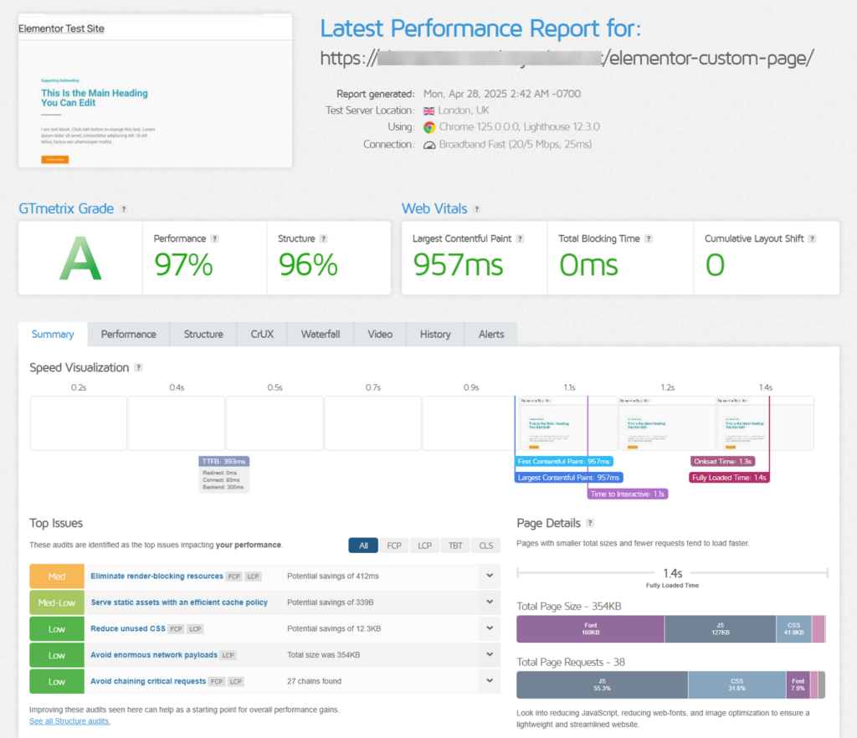The width and height of the screenshot is (857, 738).
Task: Open the History tab
Action: point(435,334)
